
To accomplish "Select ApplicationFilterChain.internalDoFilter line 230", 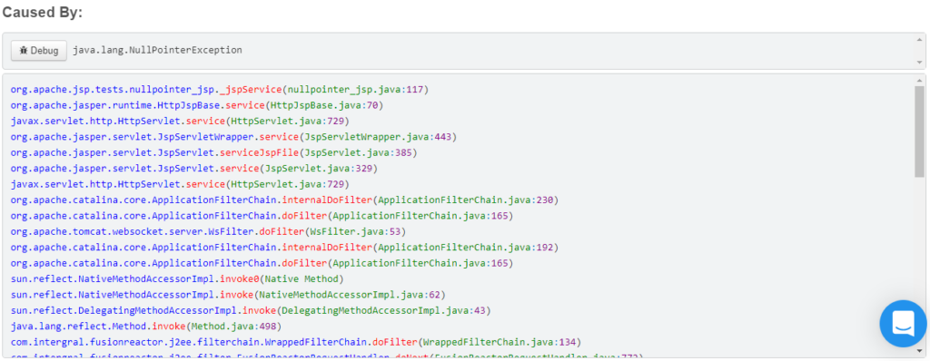I will (x=284, y=200).
